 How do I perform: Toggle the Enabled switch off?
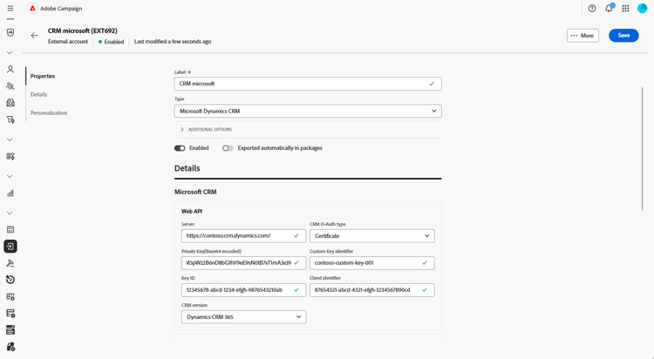point(180,148)
